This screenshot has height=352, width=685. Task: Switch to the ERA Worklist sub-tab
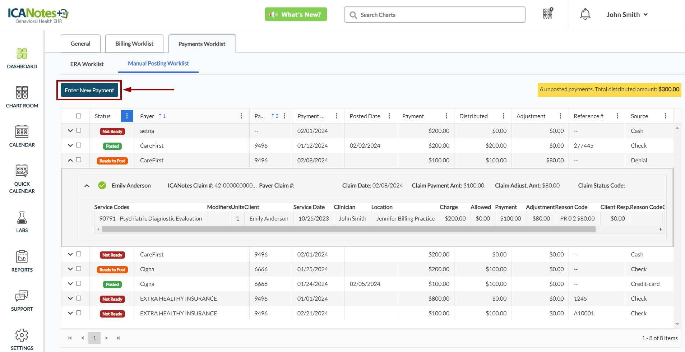tap(87, 64)
